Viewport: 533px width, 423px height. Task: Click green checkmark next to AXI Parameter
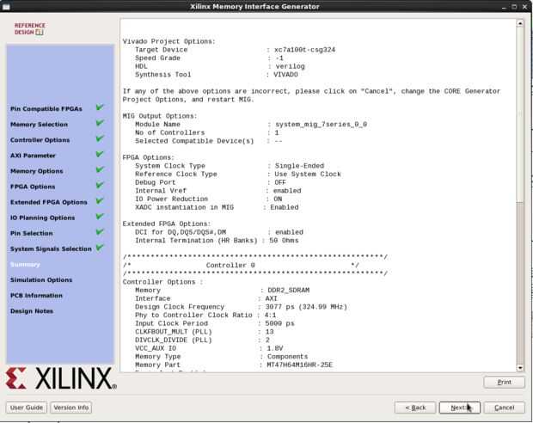(100, 154)
